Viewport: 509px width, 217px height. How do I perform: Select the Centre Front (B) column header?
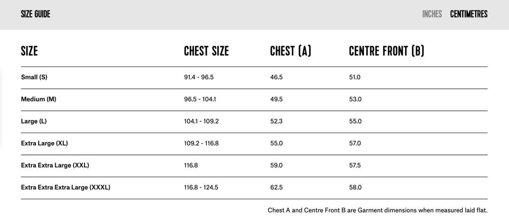click(386, 51)
